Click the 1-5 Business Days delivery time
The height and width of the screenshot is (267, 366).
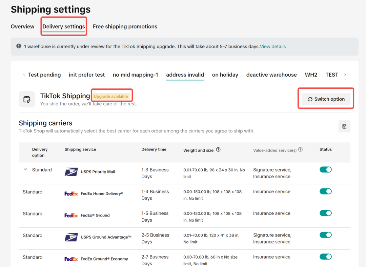click(155, 217)
